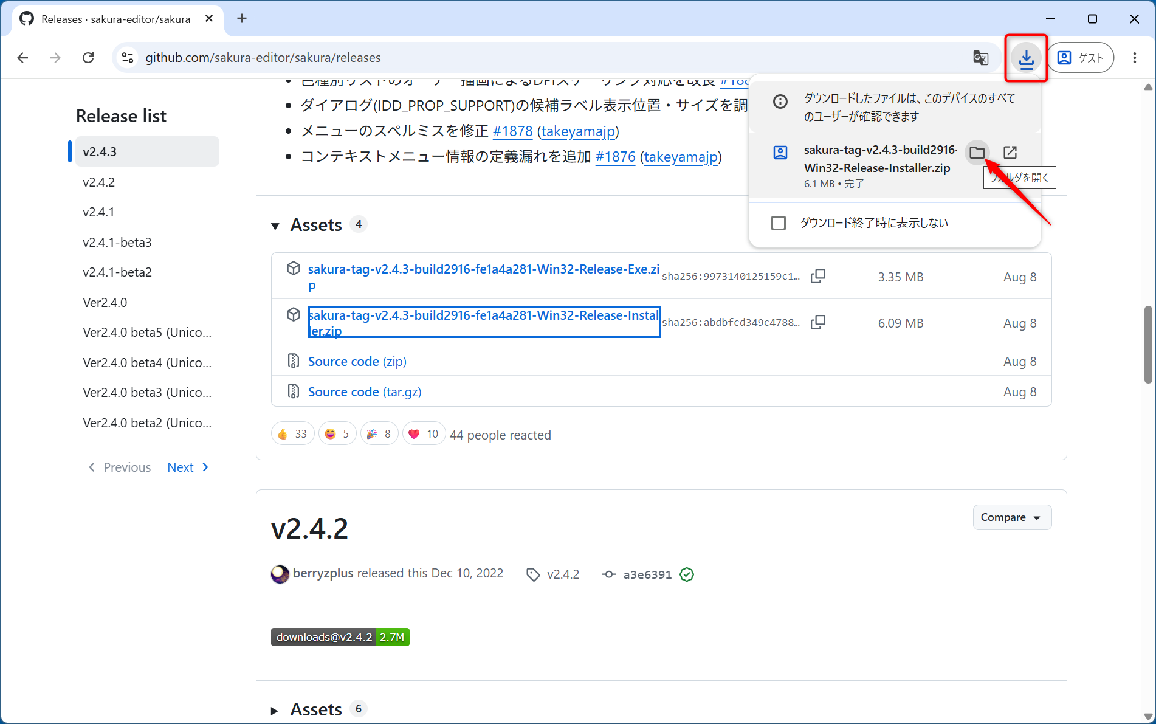Copy sha256 hash of Win32-Release-Exe.zip
Viewport: 1156px width, 724px height.
pos(818,277)
